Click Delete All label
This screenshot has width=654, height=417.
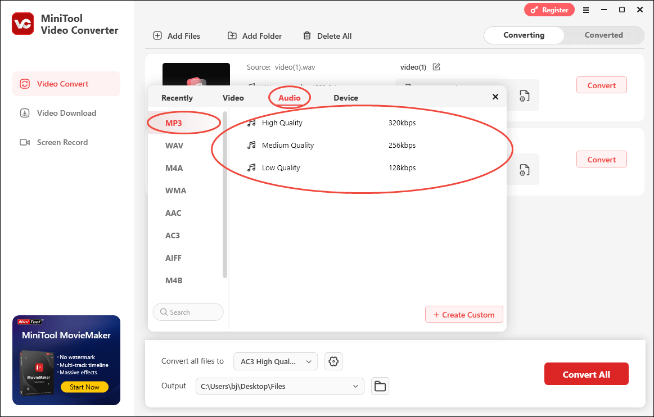coord(334,36)
